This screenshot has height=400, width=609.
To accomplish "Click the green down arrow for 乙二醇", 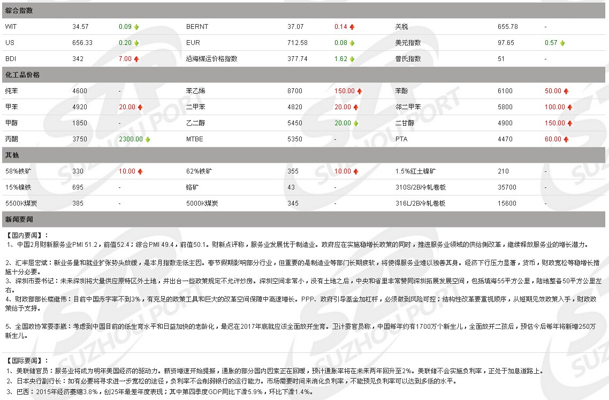I will [x=356, y=124].
